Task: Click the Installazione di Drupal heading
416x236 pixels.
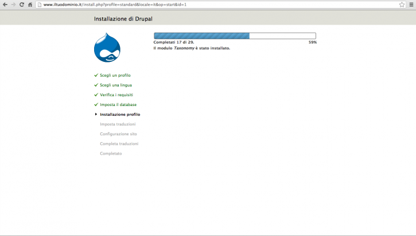Action: coord(123,19)
